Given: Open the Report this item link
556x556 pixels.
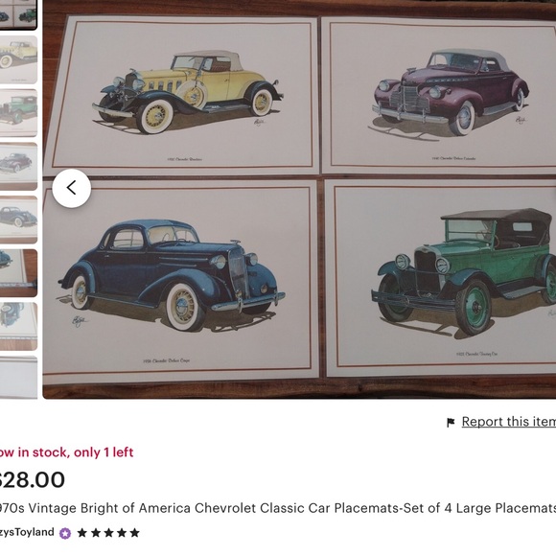Looking at the screenshot, I should [x=508, y=422].
